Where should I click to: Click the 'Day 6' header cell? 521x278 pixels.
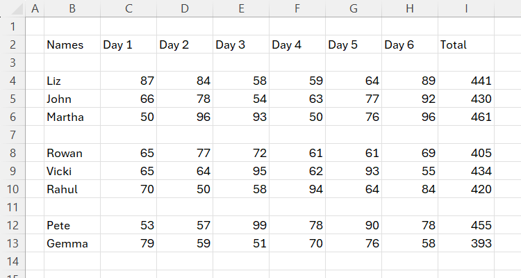[409, 44]
